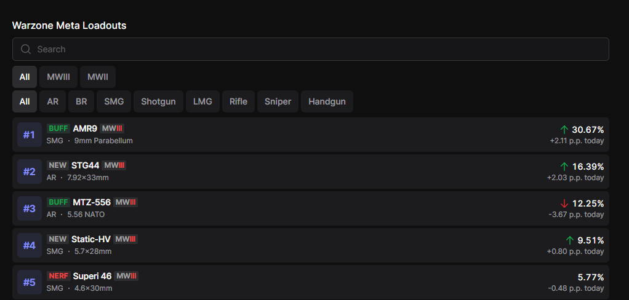The width and height of the screenshot is (629, 300).
Task: Filter loadouts by Handgun class
Action: [327, 101]
